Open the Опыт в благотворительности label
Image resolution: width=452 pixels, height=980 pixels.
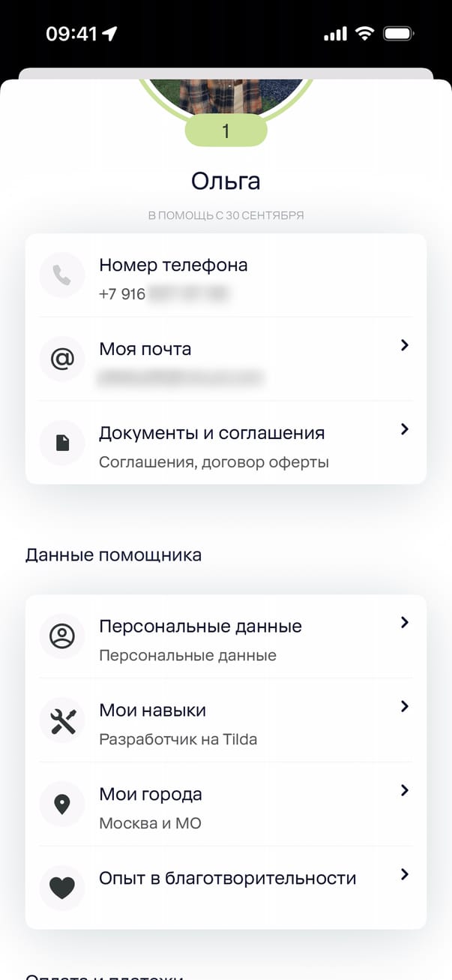tap(227, 878)
